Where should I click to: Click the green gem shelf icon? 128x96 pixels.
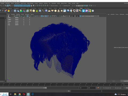click(x=37, y=11)
